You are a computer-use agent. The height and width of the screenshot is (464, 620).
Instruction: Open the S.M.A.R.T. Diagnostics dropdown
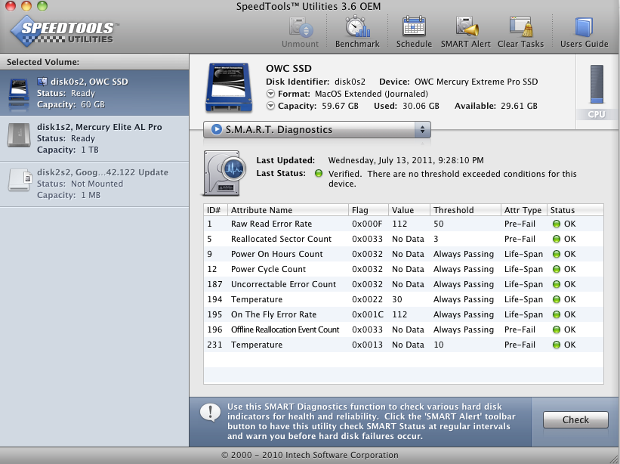(316, 130)
